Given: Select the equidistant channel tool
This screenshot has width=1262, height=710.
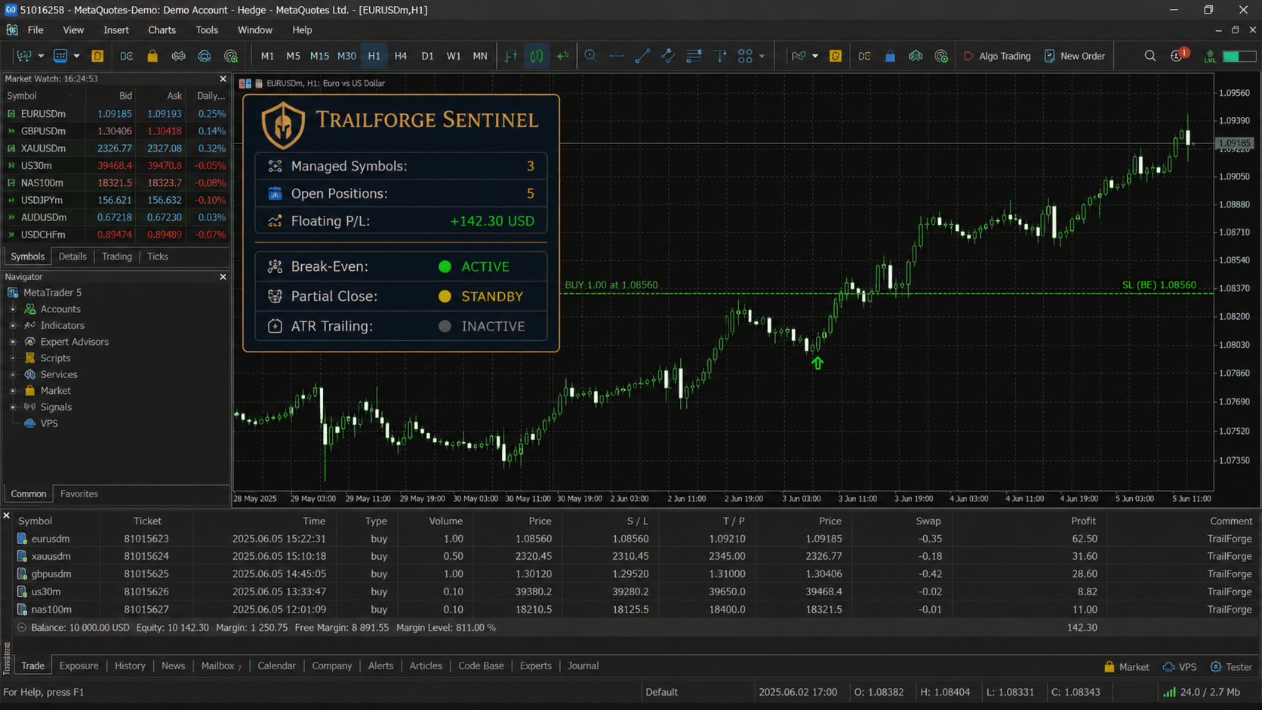Looking at the screenshot, I should click(668, 56).
